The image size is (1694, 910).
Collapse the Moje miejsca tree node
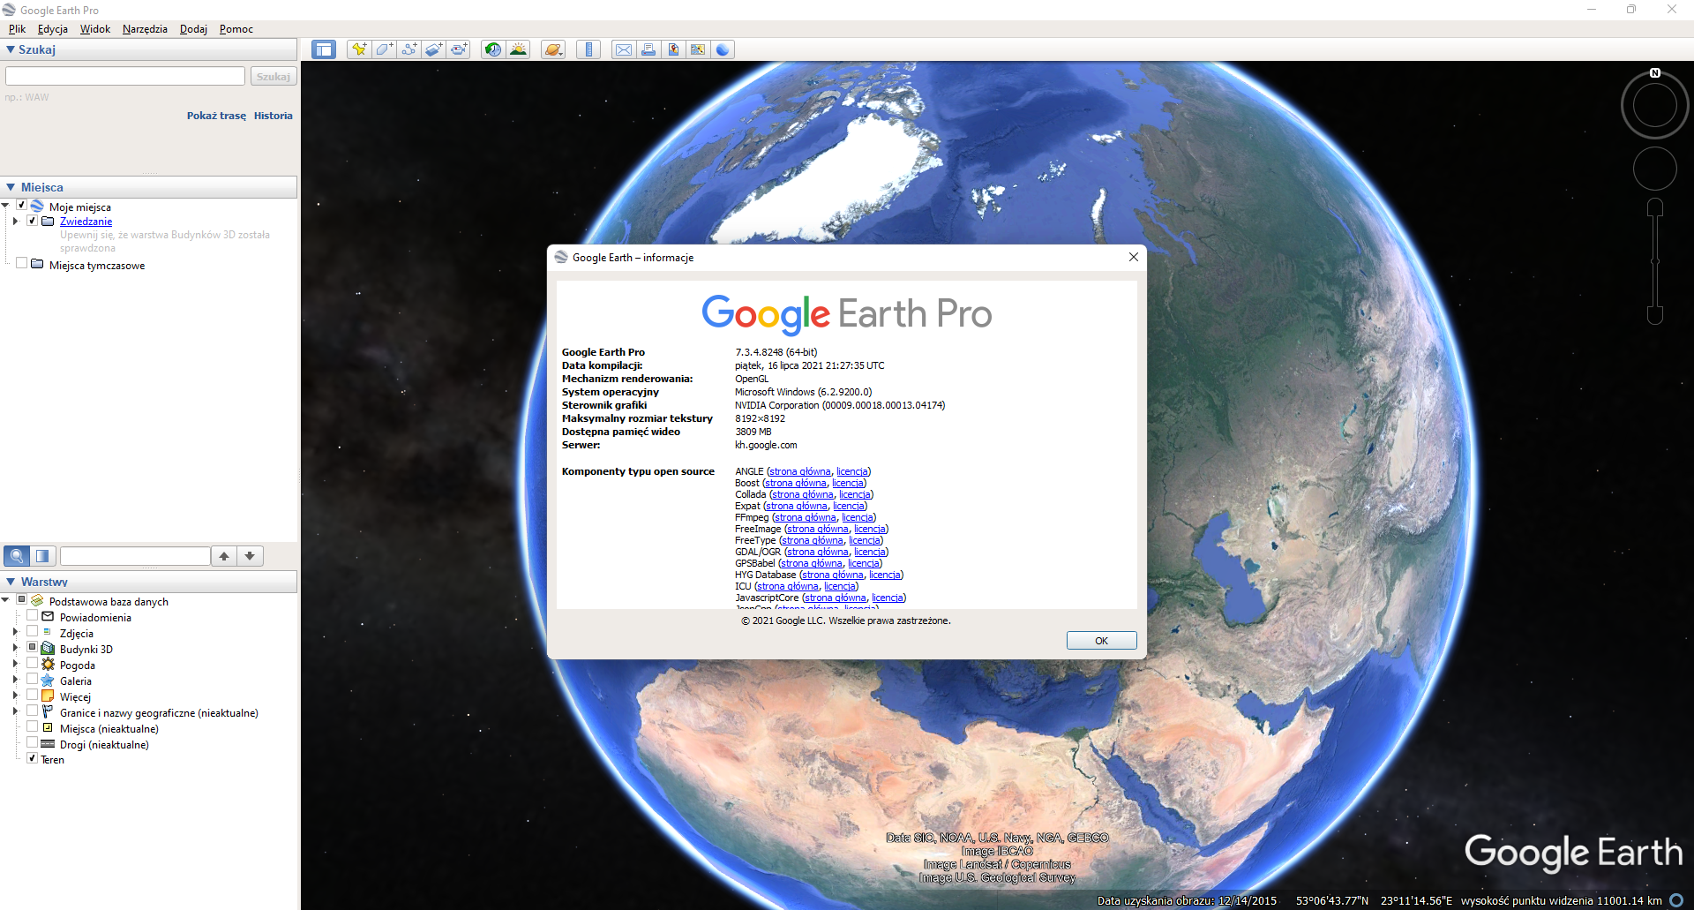pyautogui.click(x=6, y=206)
